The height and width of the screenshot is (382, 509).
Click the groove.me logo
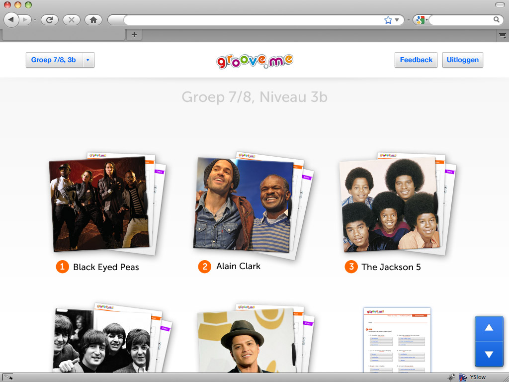254,60
